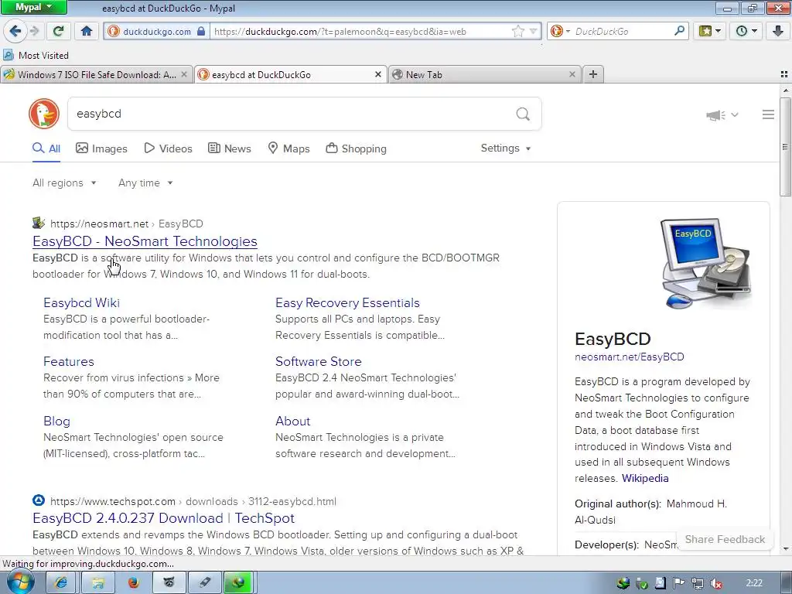Open the list all tabs grid icon
792x594 pixels.
[784, 74]
